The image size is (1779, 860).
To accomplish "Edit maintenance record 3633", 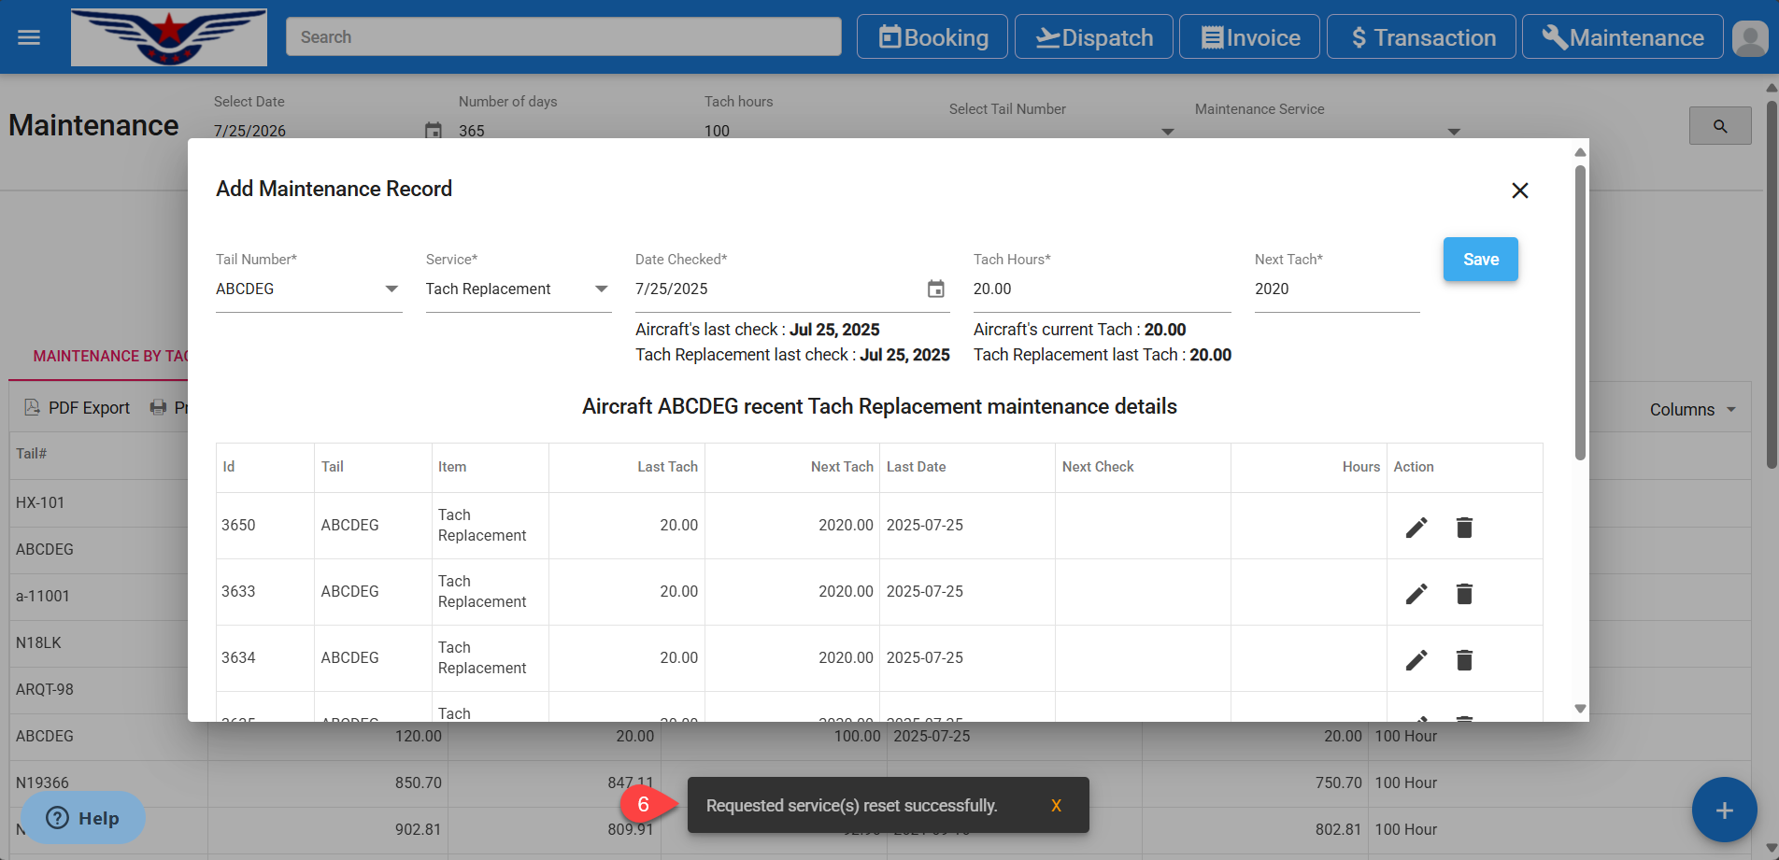I will [1416, 594].
